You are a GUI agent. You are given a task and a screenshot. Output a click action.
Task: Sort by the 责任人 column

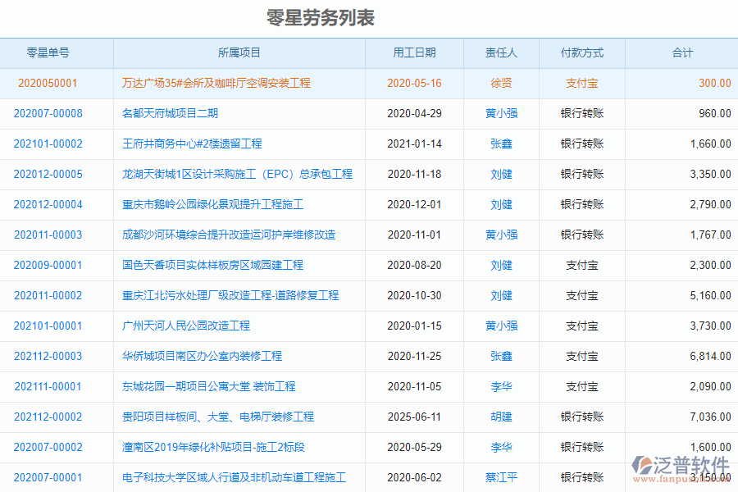501,52
